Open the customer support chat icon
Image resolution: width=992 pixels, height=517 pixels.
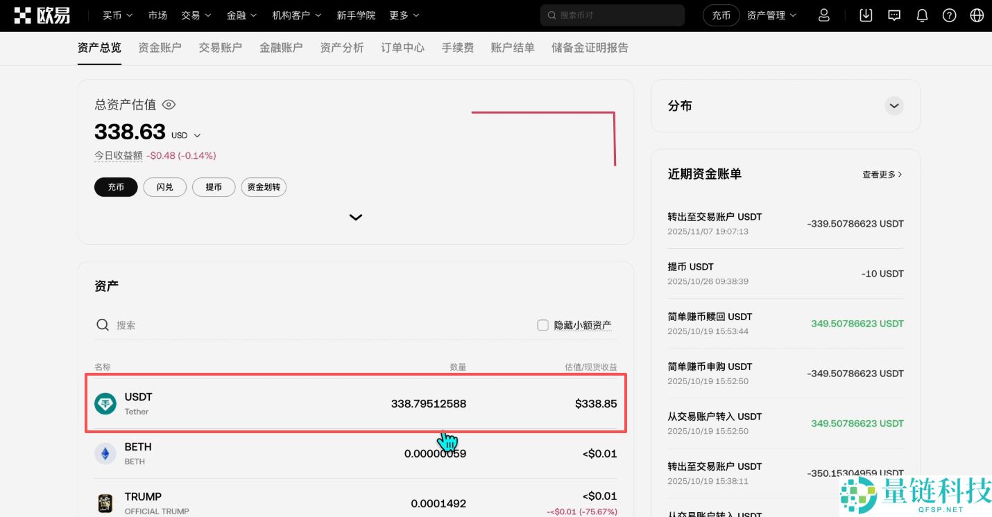point(893,15)
